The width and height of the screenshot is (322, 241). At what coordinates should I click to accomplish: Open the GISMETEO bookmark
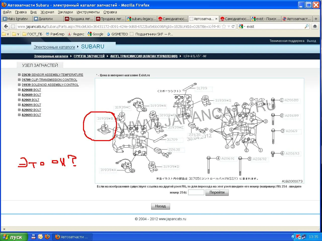pos(117,34)
